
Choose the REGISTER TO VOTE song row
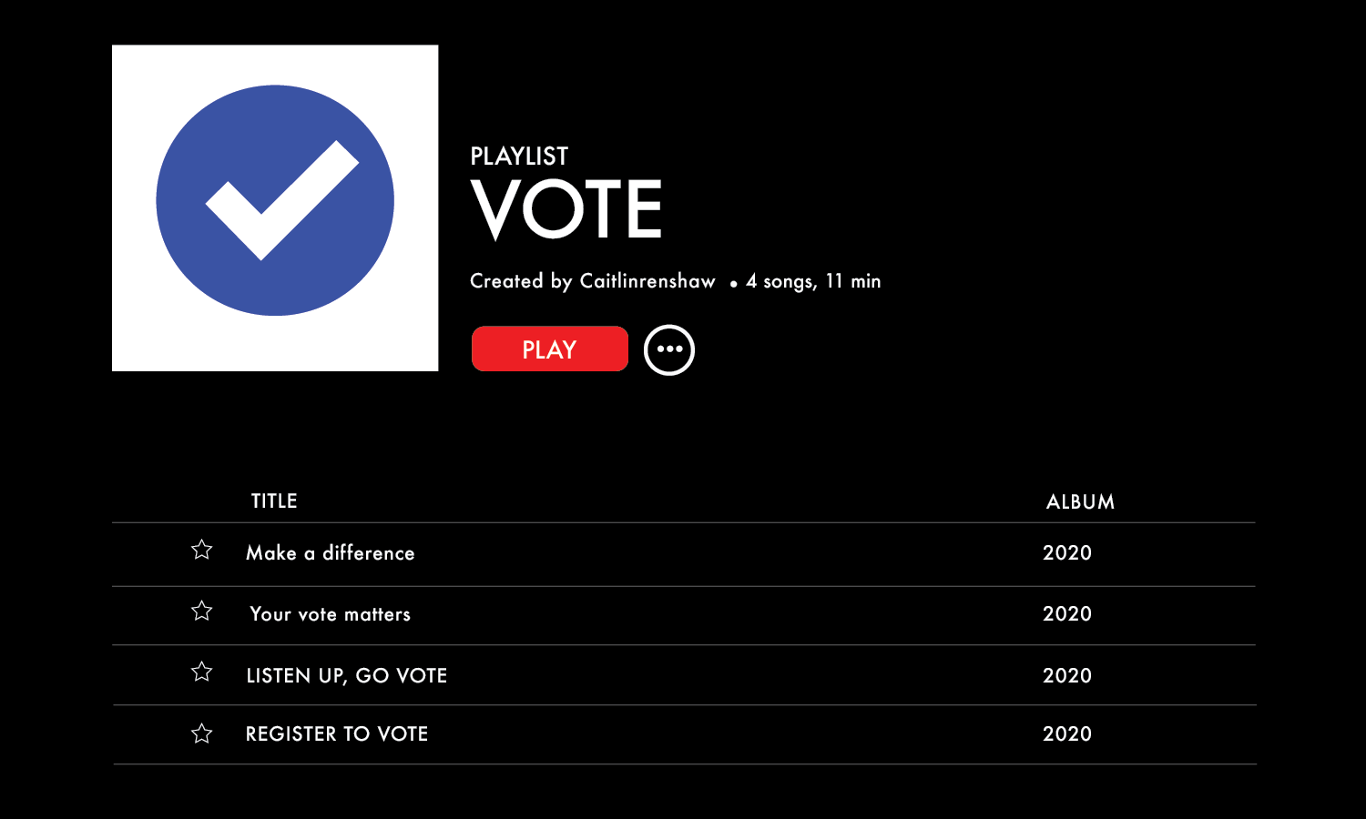[684, 734]
